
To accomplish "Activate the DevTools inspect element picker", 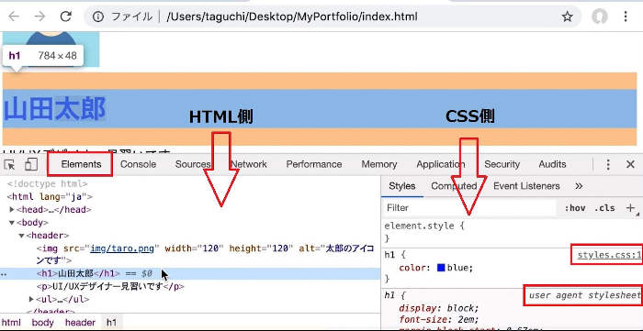I will click(9, 164).
